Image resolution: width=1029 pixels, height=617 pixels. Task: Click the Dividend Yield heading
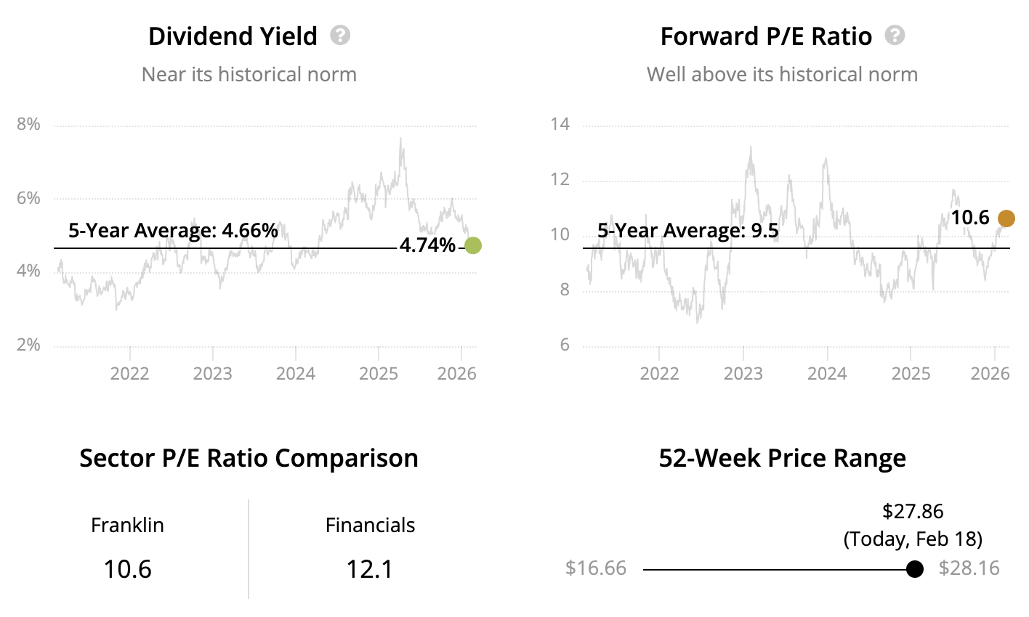[233, 36]
